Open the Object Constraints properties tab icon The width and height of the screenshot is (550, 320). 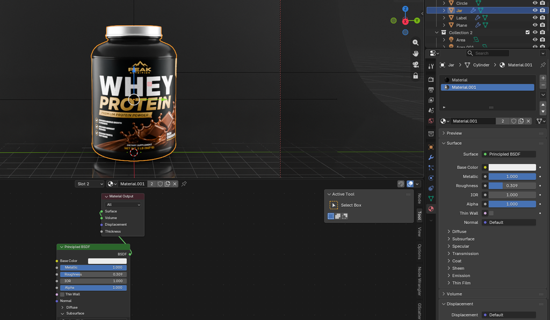[x=431, y=188]
